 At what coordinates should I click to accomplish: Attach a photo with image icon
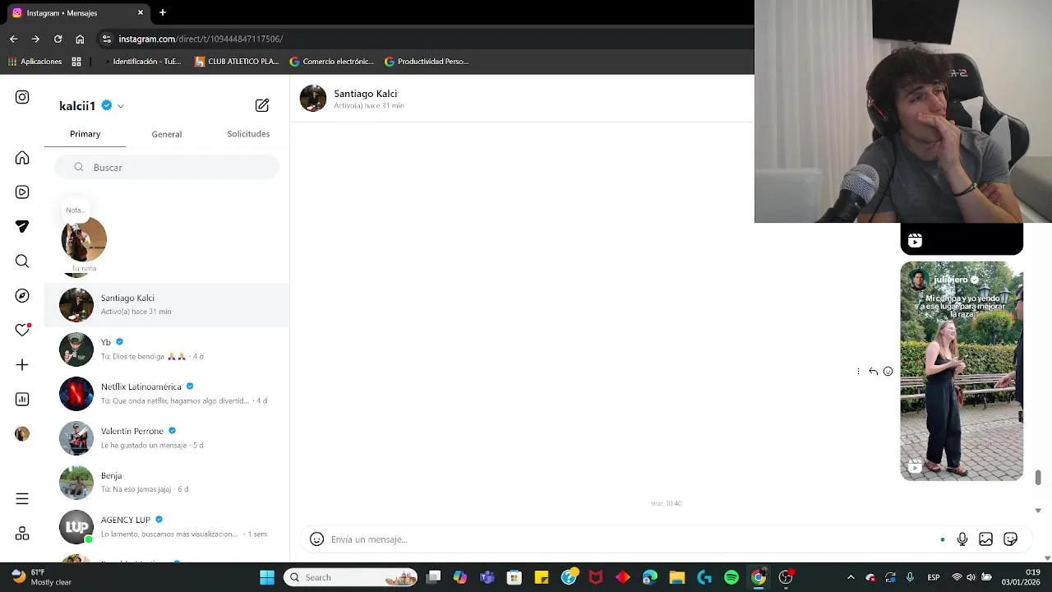tap(985, 539)
